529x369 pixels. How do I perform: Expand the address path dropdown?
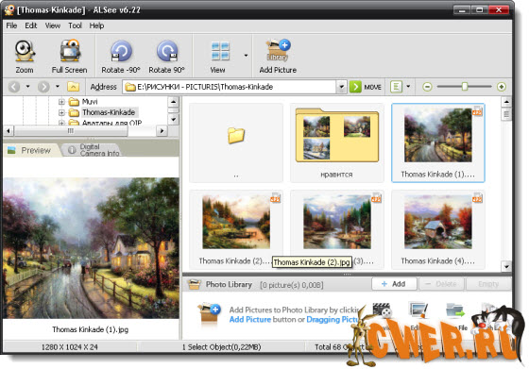click(x=341, y=87)
